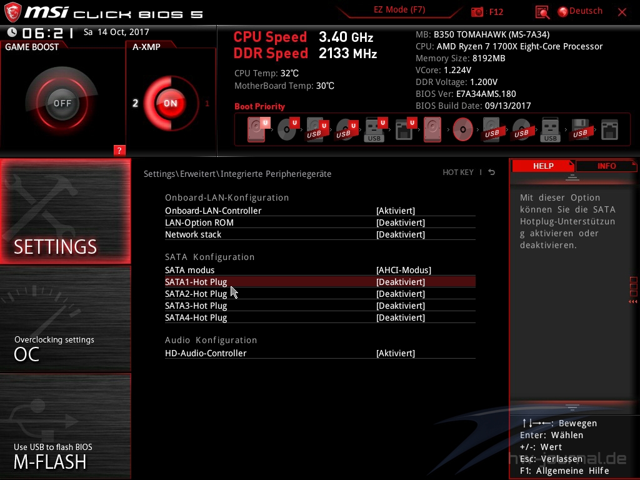Switch to EZ Mode (F7)
Image resolution: width=640 pixels, height=480 pixels.
click(x=399, y=10)
